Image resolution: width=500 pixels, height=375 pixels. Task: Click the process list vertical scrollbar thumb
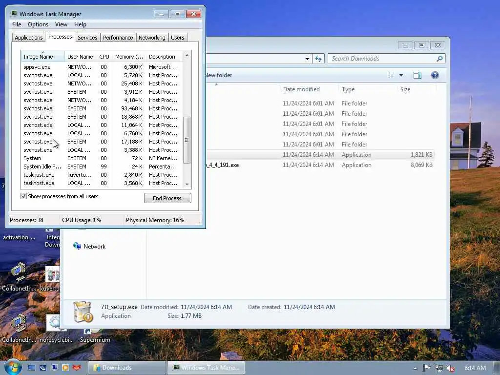coord(187,140)
